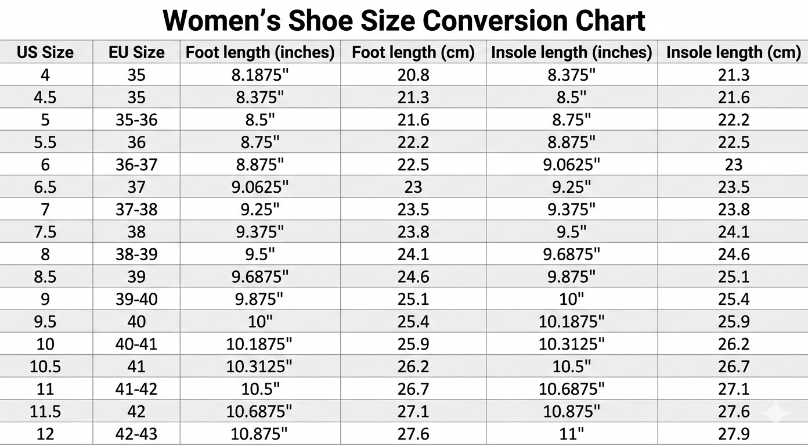Click the sparkle icon in the bottom-right corner
Screen dimensions: 808x446
point(775,413)
